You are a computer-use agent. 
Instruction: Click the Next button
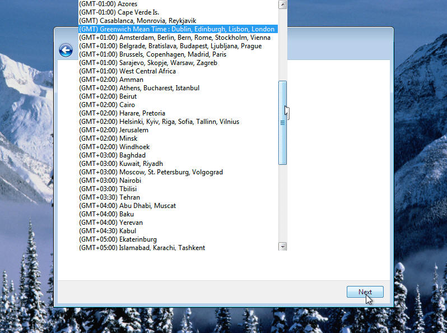365,292
